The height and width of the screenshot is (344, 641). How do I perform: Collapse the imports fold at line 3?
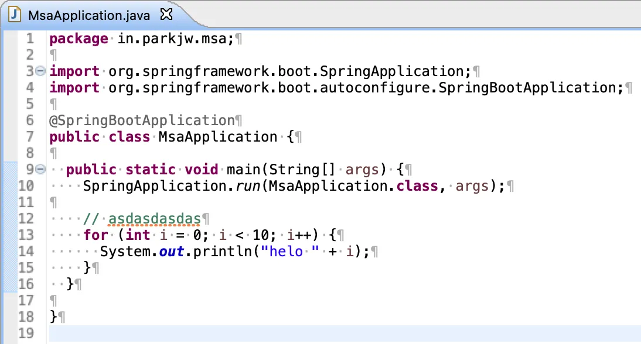pyautogui.click(x=40, y=71)
